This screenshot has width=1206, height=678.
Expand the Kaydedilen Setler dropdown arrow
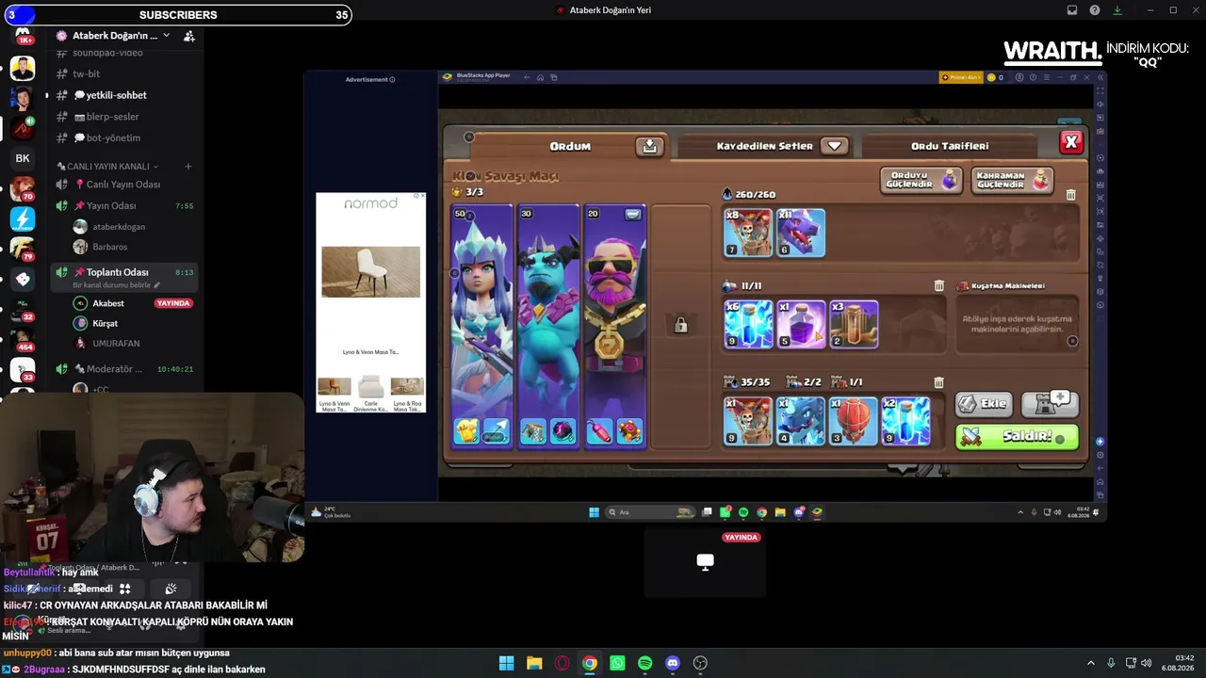(x=834, y=146)
